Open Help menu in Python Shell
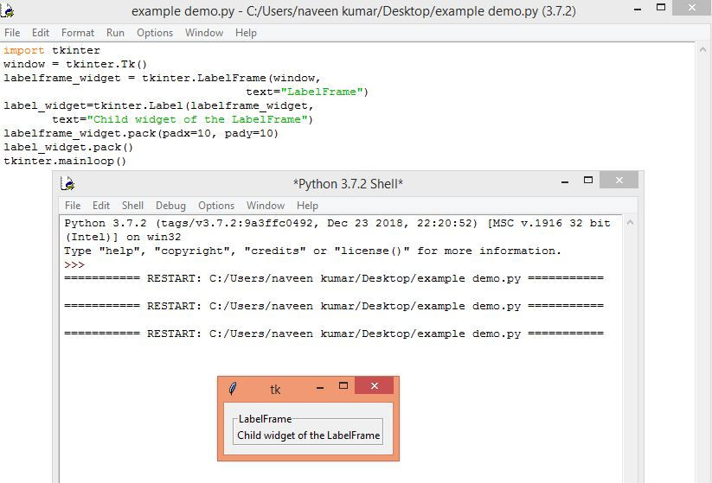 pos(307,206)
